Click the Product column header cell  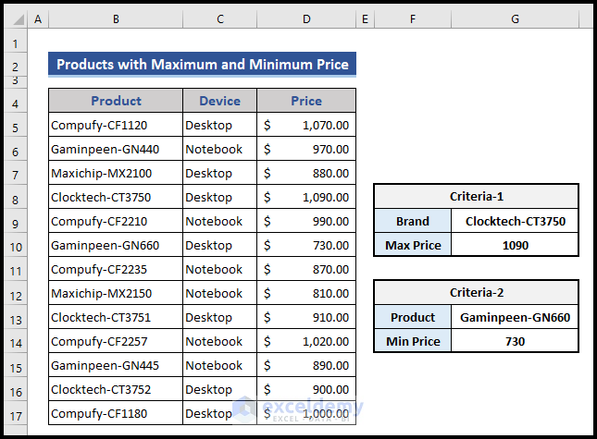(116, 101)
